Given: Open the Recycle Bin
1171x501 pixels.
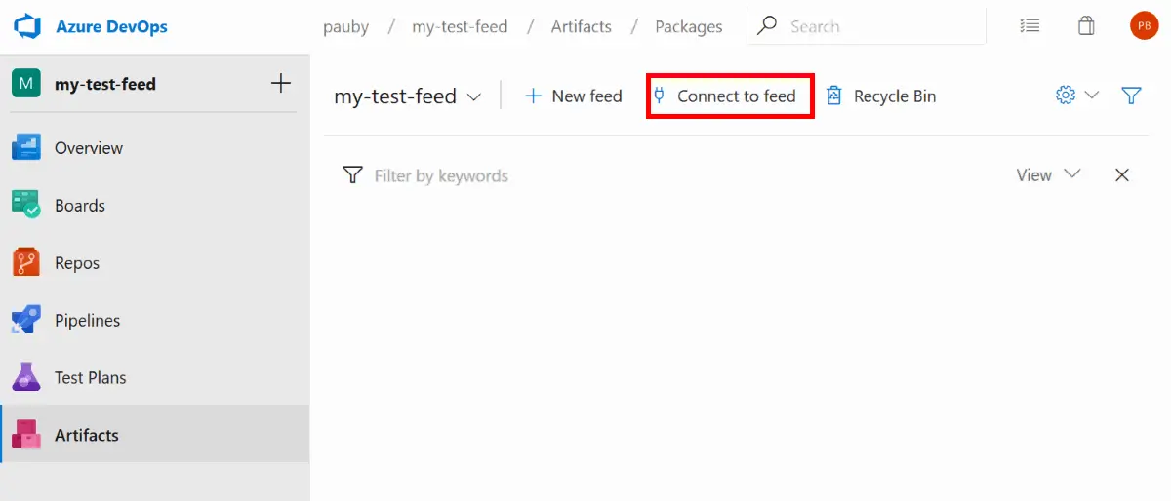Looking at the screenshot, I should (x=881, y=96).
